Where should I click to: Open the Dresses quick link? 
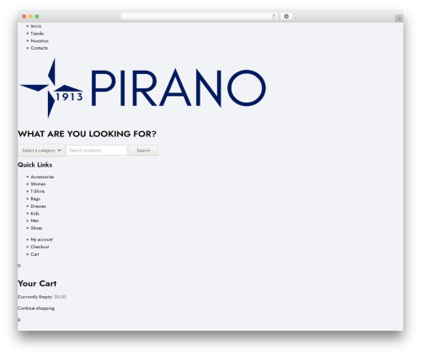pos(38,206)
